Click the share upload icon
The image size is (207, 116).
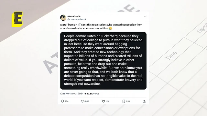coord(144,101)
